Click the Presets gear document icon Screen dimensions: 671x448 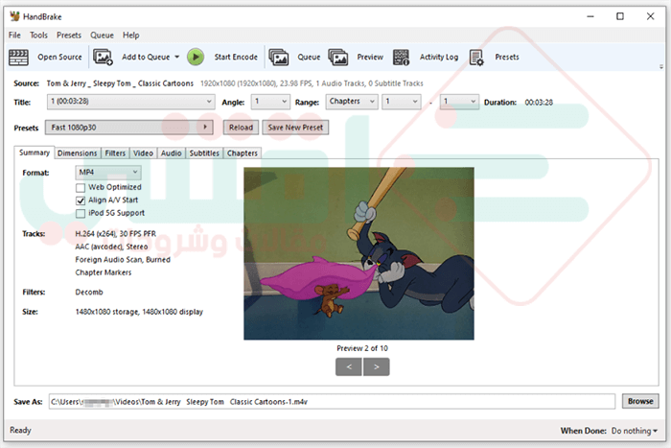476,58
